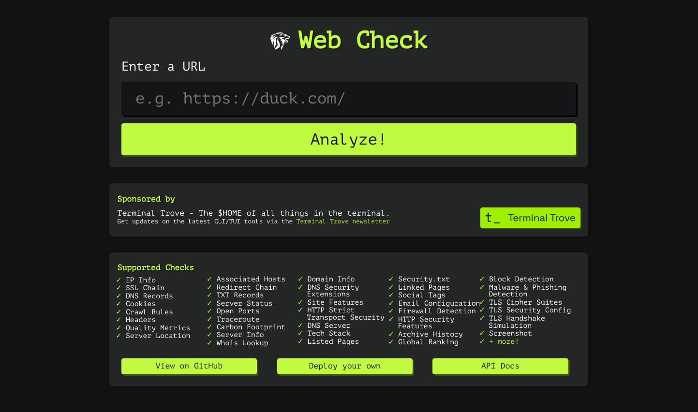
Task: Click the checkmark next to Associated Hosts
Action: (209, 279)
